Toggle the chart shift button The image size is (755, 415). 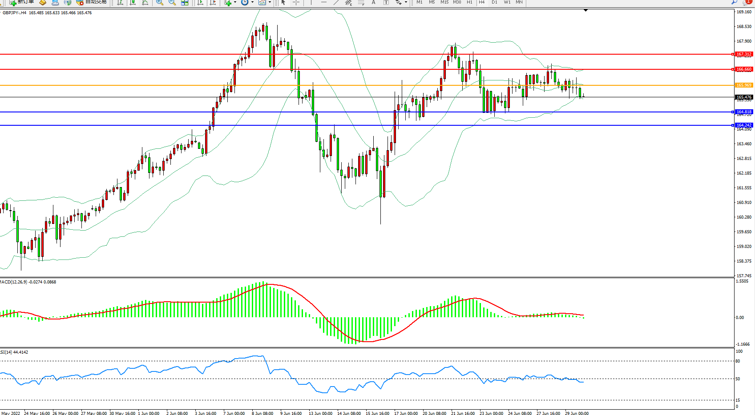tap(213, 2)
